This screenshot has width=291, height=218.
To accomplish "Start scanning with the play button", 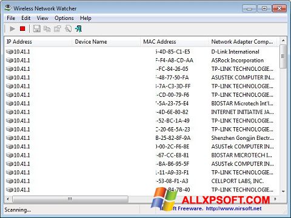I will pyautogui.click(x=12, y=29).
